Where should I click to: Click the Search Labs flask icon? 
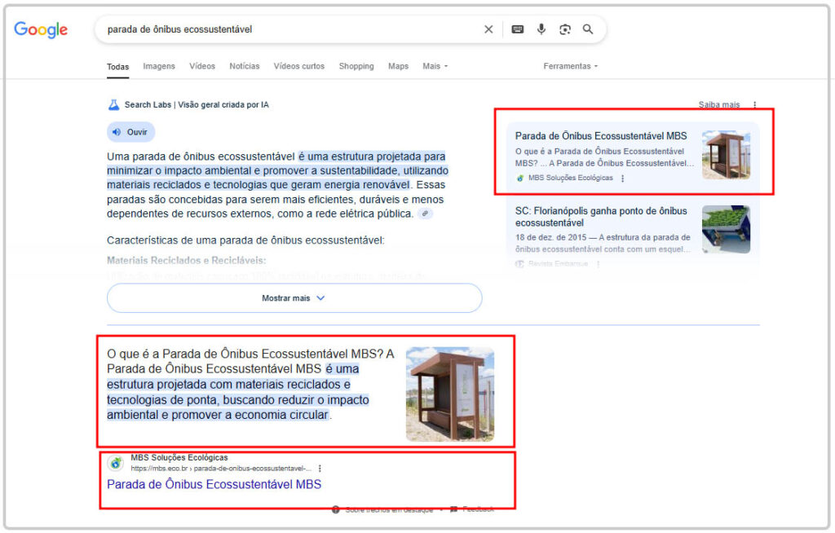click(x=113, y=105)
